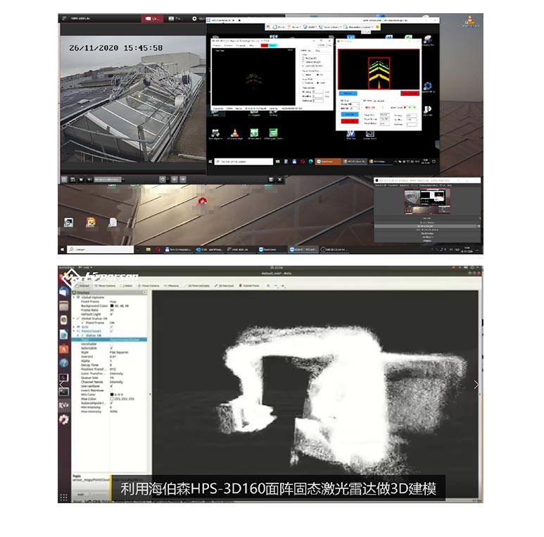Open RViz from the Ubuntu dock
Viewport: 544px width, 537px height.
tap(64, 405)
